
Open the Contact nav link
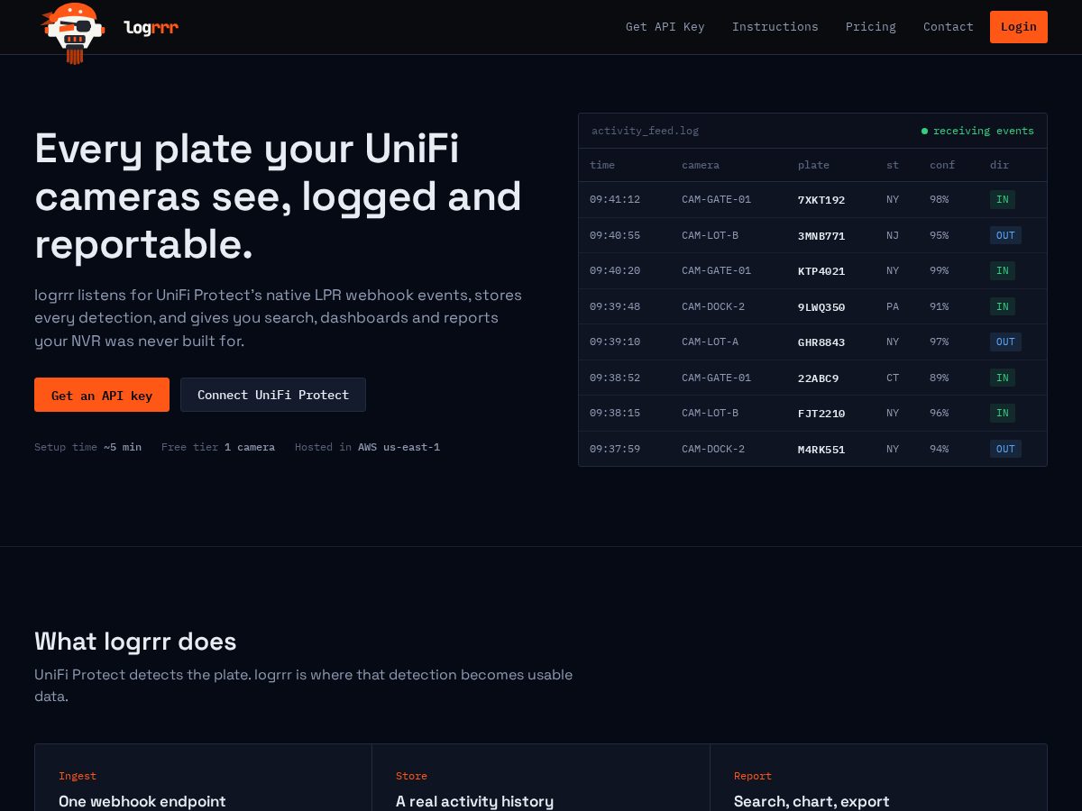pos(949,27)
